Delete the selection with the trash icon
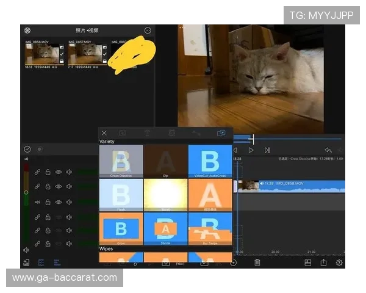The height and width of the screenshot is (293, 366). (257, 262)
